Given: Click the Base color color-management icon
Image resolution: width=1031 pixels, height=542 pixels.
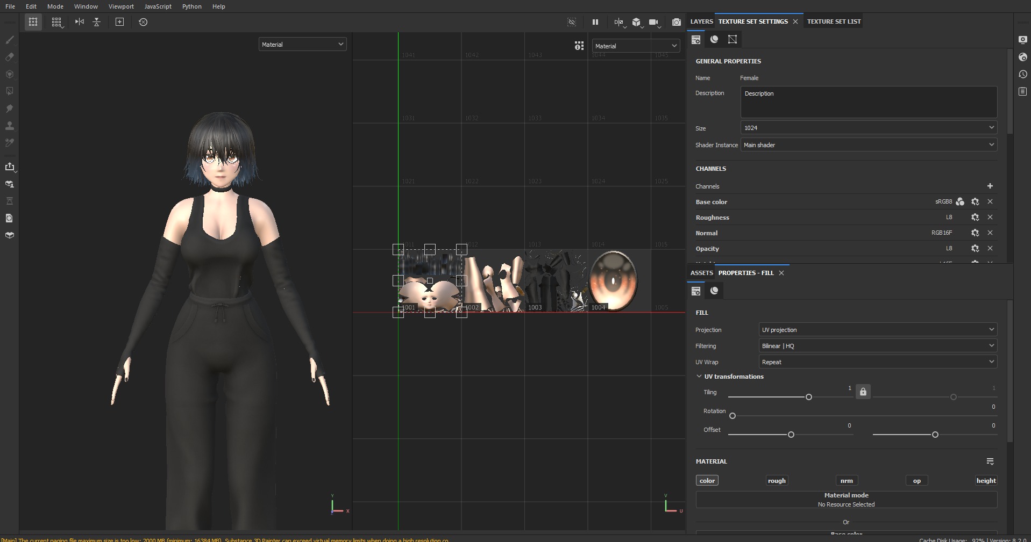Looking at the screenshot, I should click(x=960, y=202).
